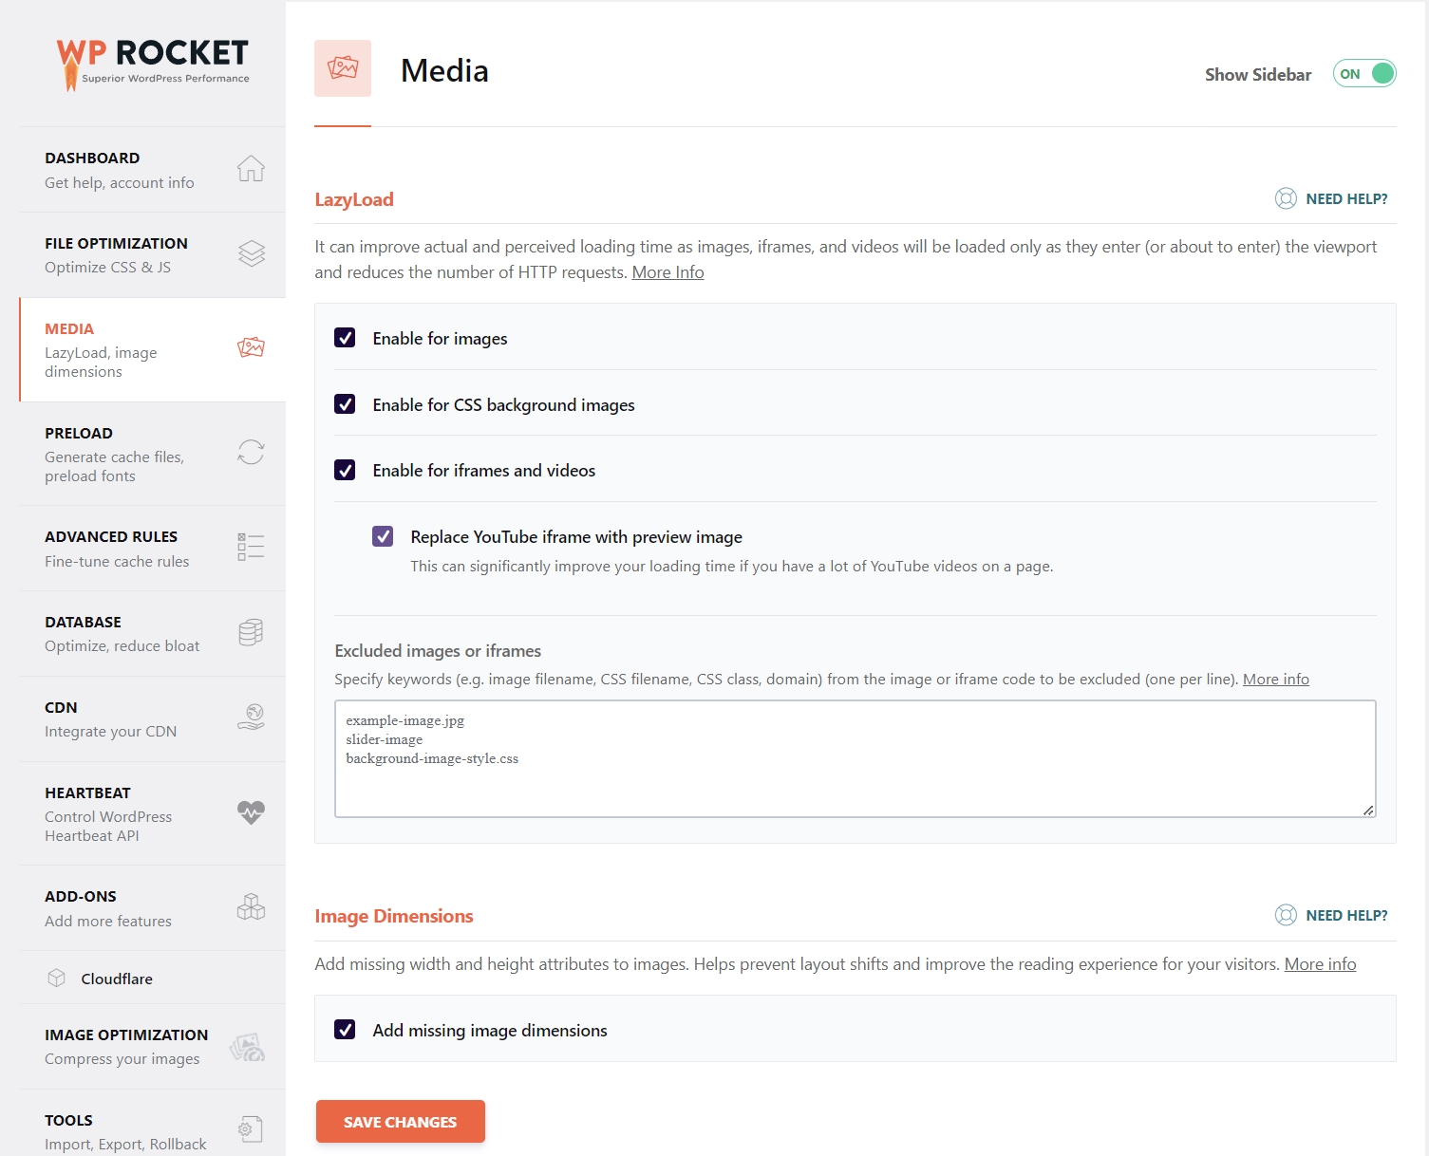Click the Preload refresh arrows icon
This screenshot has height=1156, width=1429.
(251, 452)
